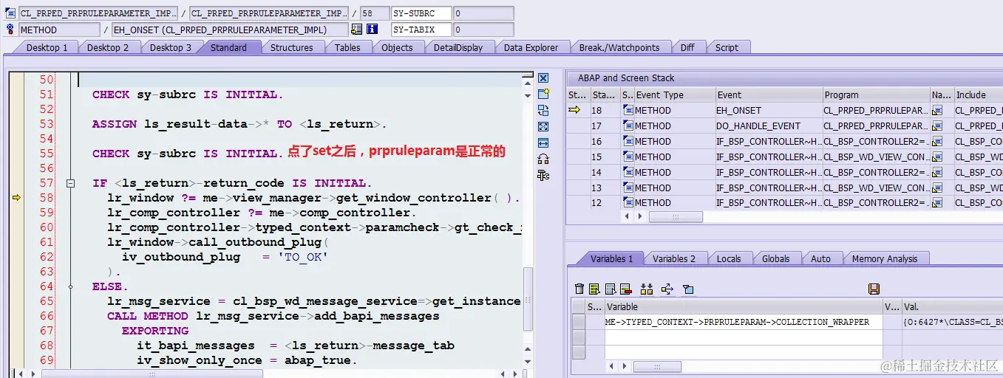This screenshot has width=1003, height=378.
Task: Open the Script tab
Action: coord(727,47)
